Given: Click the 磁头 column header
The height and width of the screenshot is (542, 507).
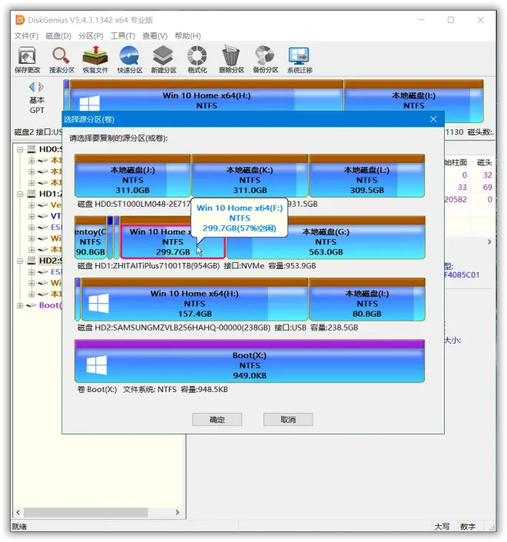Looking at the screenshot, I should pyautogui.click(x=484, y=162).
